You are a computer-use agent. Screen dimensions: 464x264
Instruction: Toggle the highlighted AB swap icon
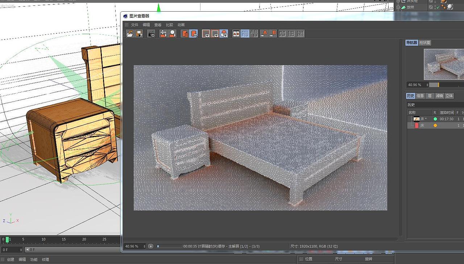coord(245,34)
